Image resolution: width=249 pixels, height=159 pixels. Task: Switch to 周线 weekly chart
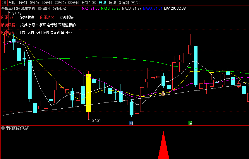coord(112,3)
